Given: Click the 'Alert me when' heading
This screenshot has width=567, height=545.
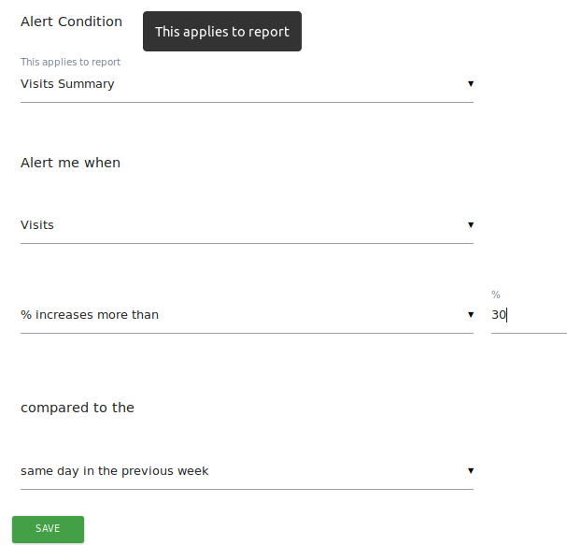Looking at the screenshot, I should (x=70, y=163).
